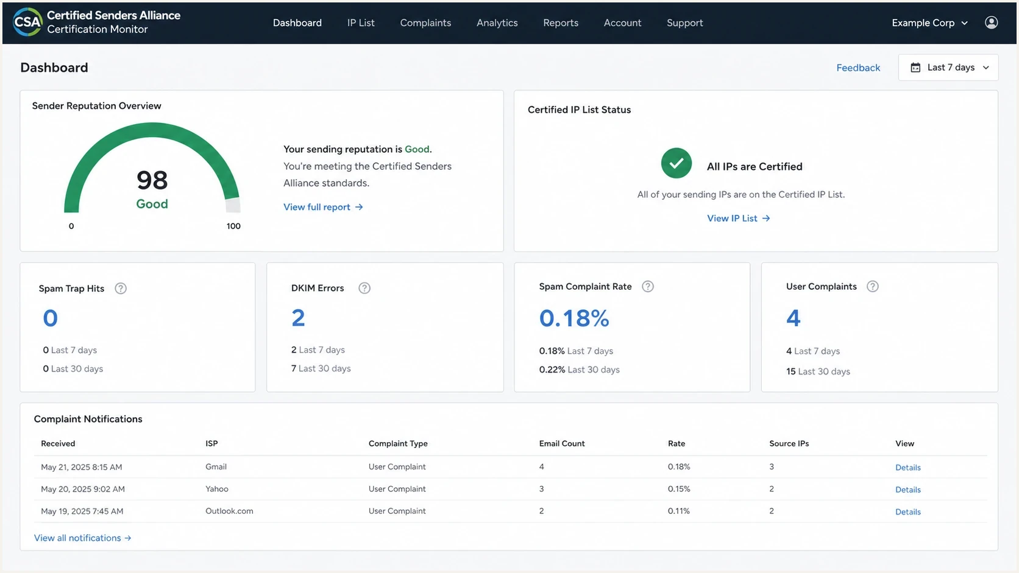Open the IP List menu item

click(x=361, y=23)
